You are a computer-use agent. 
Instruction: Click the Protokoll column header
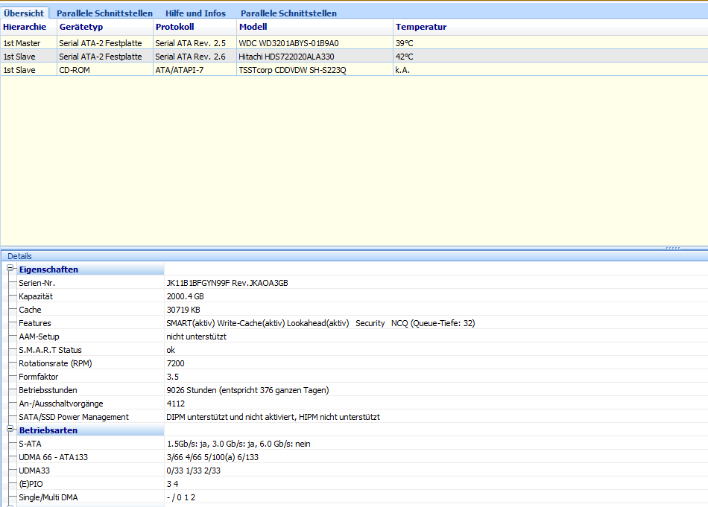pos(174,27)
